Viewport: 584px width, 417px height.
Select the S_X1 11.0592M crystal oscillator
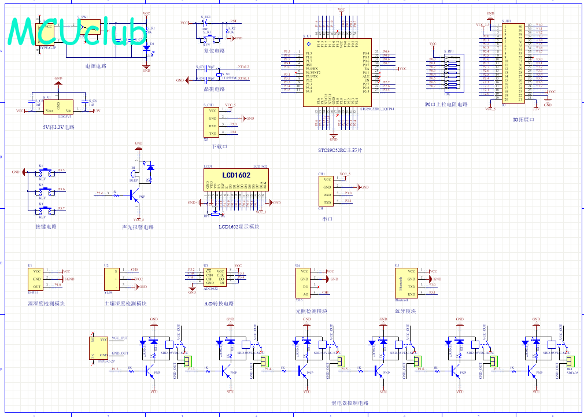point(220,74)
